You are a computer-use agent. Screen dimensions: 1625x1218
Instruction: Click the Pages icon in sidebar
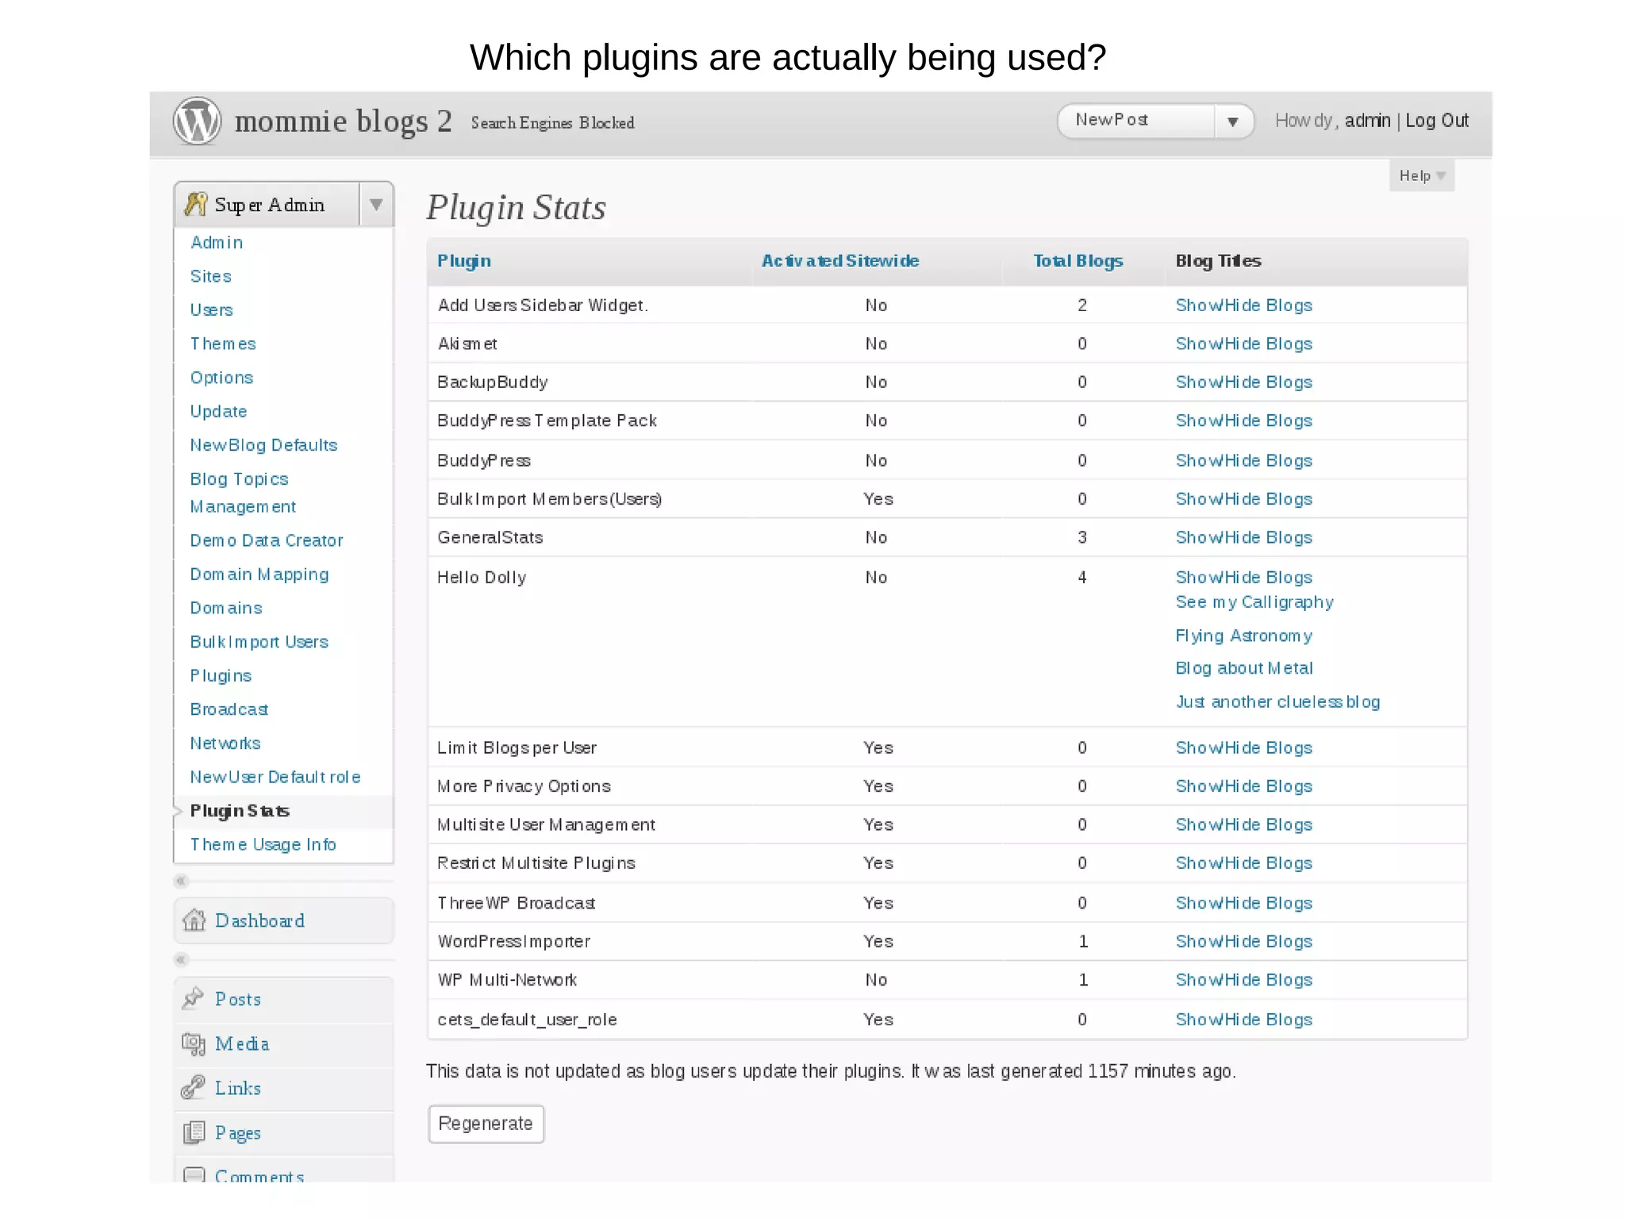pyautogui.click(x=194, y=1132)
